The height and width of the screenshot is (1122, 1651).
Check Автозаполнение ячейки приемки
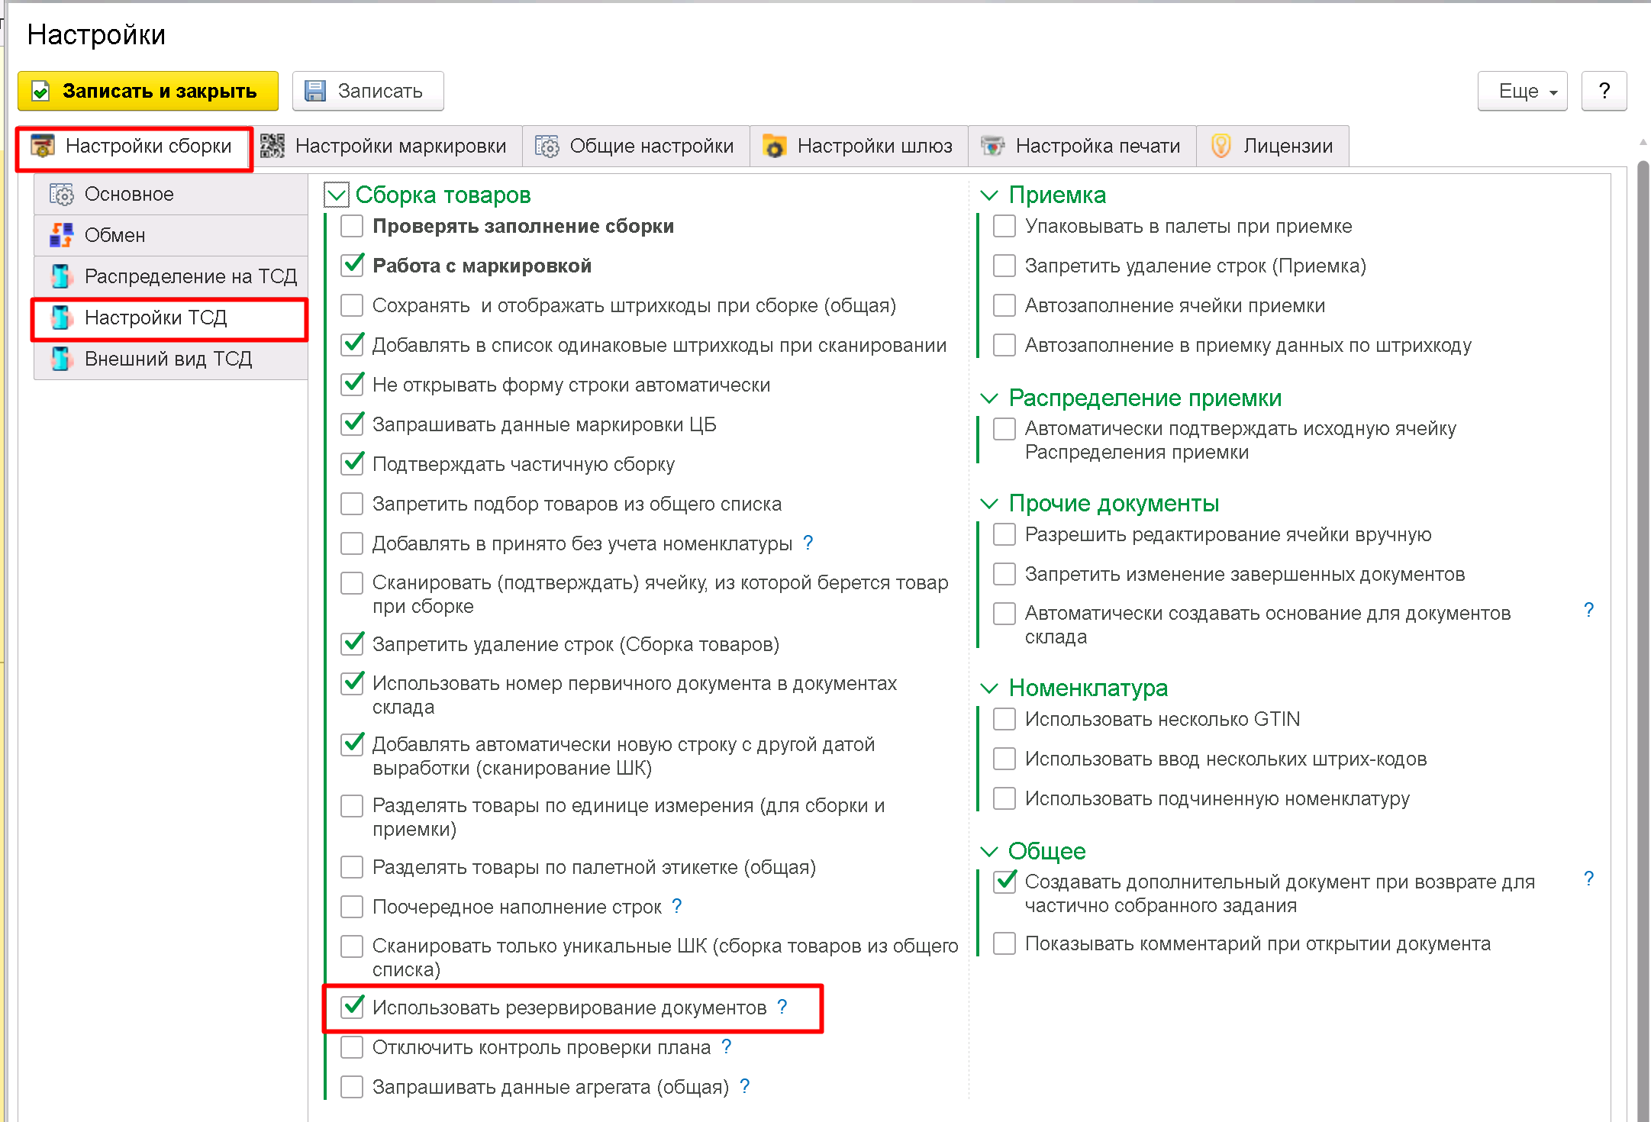coord(1004,305)
